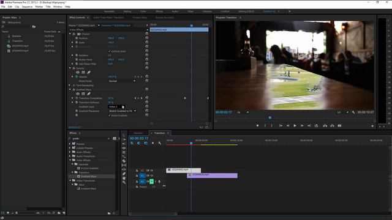The width and height of the screenshot is (392, 220).
Task: Step back one frame in Program Monitor
Action: [288, 126]
